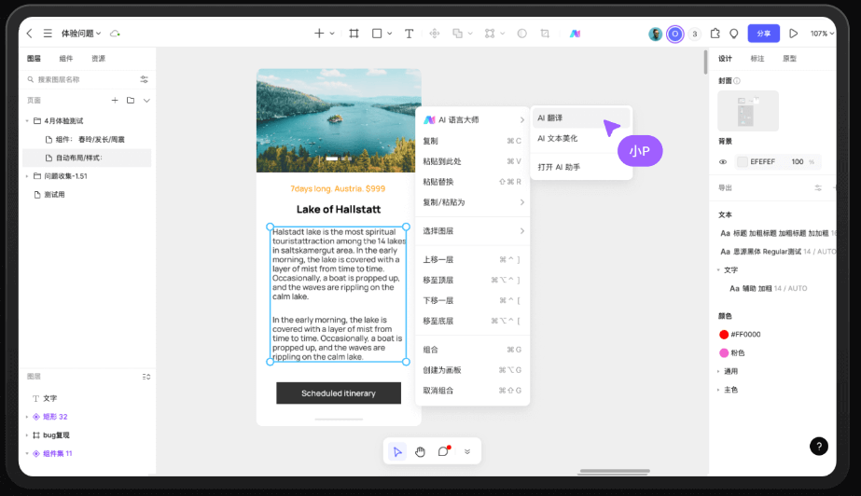The width and height of the screenshot is (861, 496).
Task: Open the 选择图层 submenu
Action: [x=473, y=231]
